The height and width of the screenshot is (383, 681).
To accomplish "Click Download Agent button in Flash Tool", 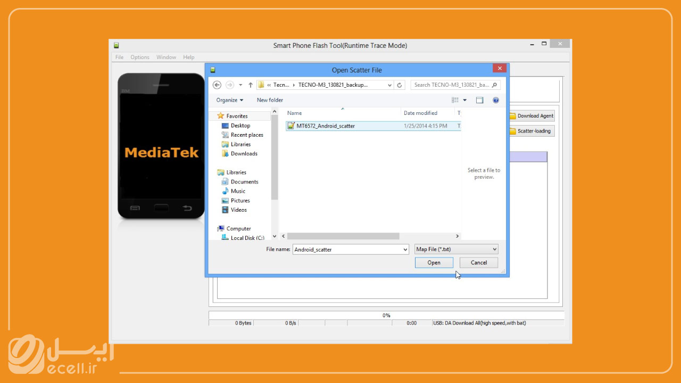I will 531,116.
